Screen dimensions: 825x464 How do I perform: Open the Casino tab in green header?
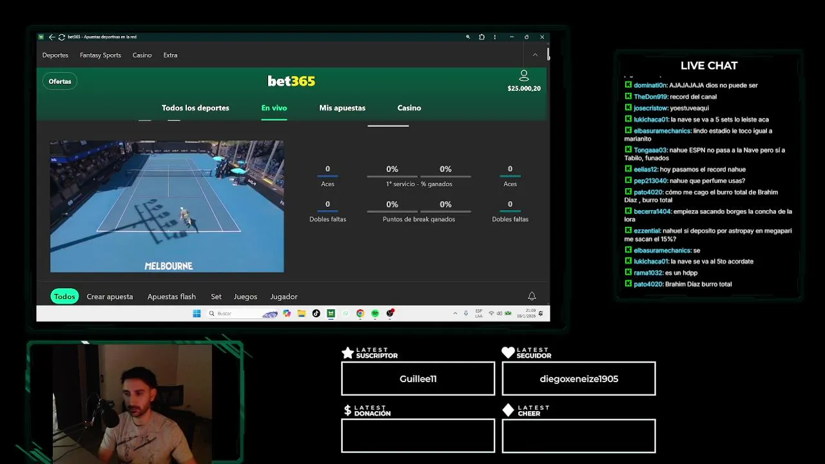[409, 108]
